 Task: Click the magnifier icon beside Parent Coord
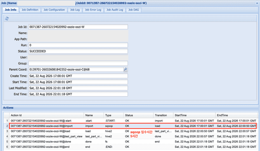tap(125, 69)
